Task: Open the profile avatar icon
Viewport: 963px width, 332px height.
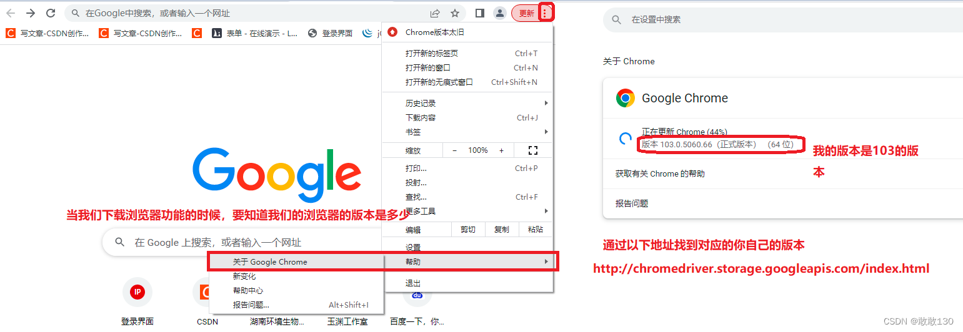Action: [x=500, y=13]
